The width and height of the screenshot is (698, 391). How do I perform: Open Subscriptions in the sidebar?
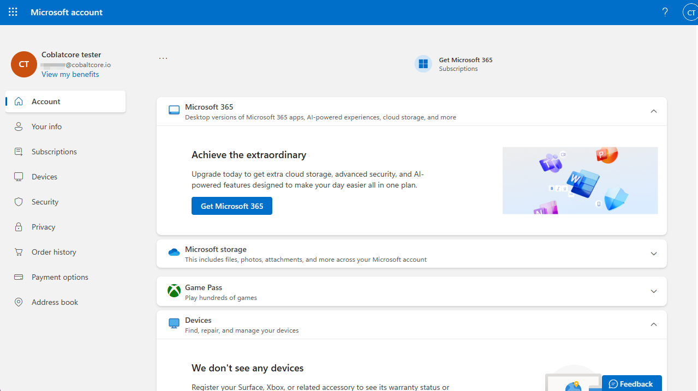54,152
